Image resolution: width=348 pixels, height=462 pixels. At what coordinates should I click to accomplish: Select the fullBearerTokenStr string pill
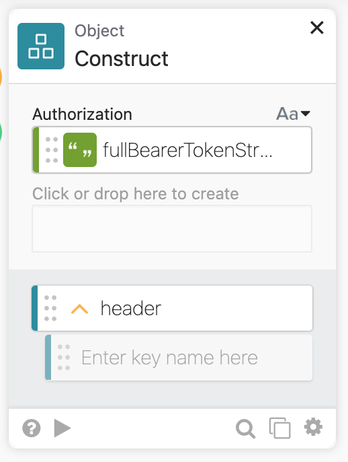point(172,150)
